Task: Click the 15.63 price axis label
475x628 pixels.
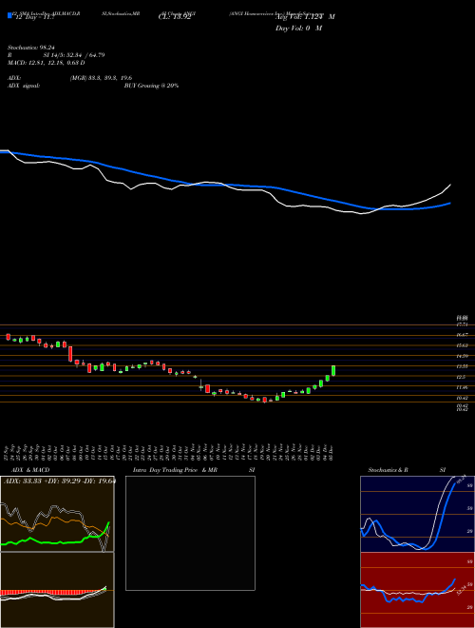Action: click(463, 345)
